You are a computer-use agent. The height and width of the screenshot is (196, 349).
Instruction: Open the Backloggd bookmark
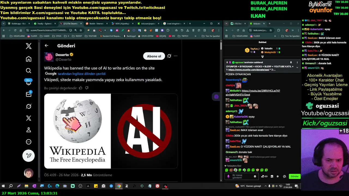(x=130, y=36)
